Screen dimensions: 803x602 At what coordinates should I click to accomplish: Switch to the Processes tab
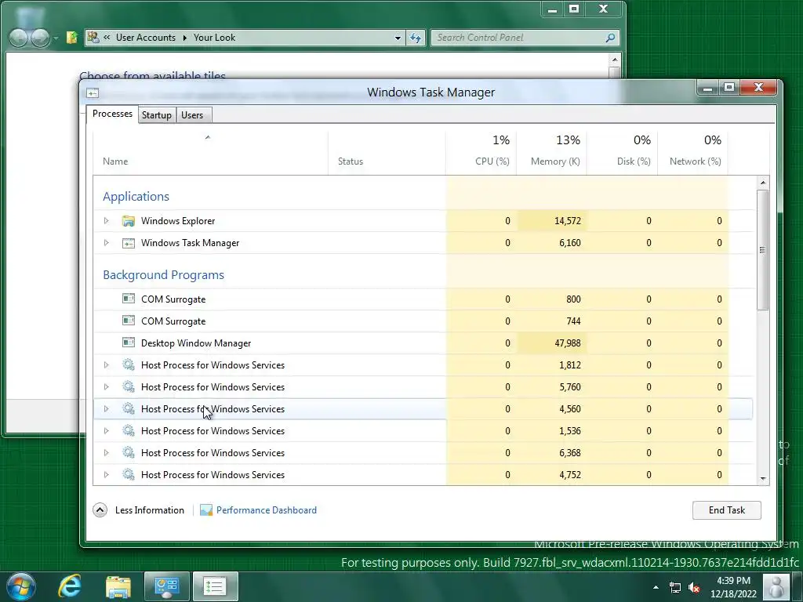click(x=112, y=114)
